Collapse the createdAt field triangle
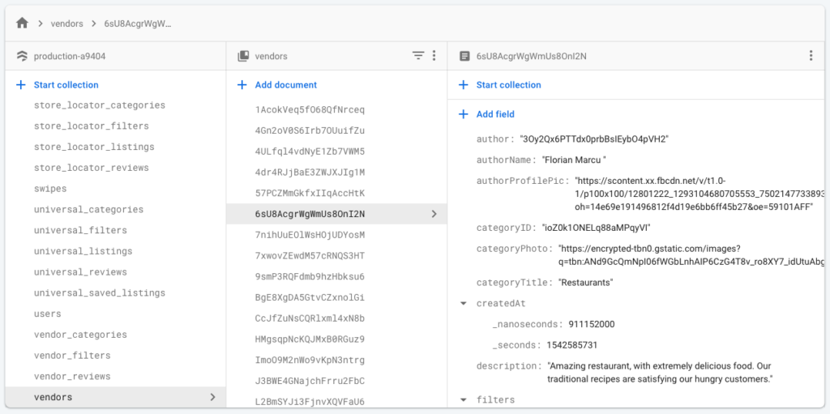 click(x=464, y=304)
